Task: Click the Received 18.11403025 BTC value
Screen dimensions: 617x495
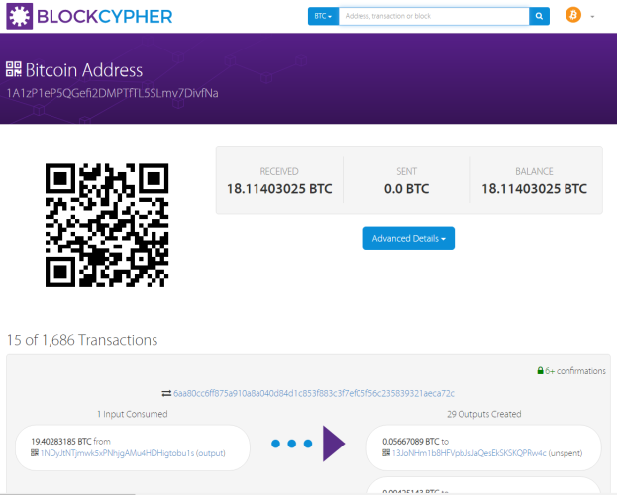Action: tap(279, 189)
